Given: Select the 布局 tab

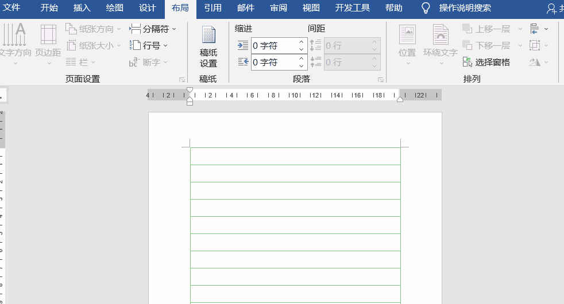Looking at the screenshot, I should pyautogui.click(x=180, y=7).
